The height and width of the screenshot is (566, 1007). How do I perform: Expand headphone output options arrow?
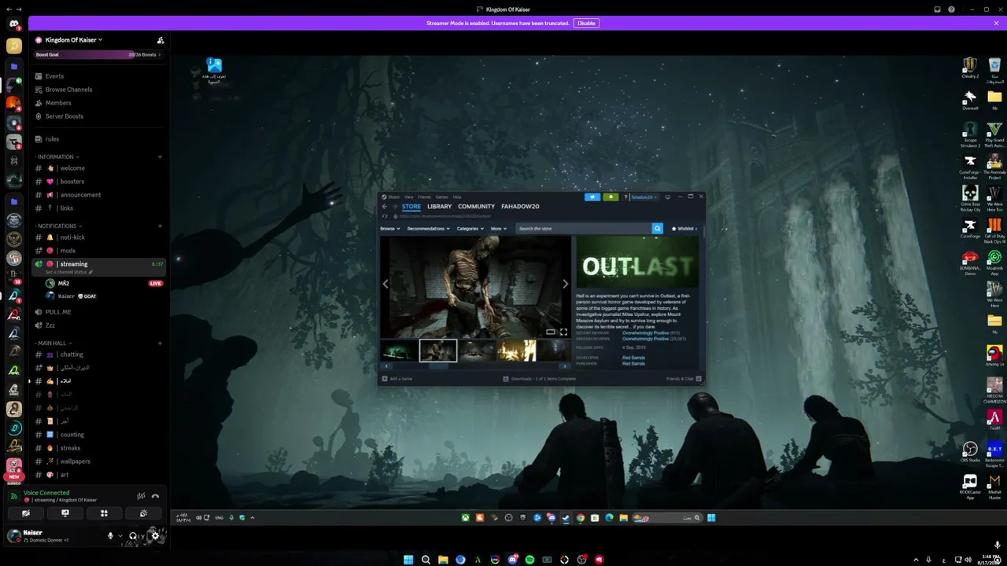tap(142, 536)
